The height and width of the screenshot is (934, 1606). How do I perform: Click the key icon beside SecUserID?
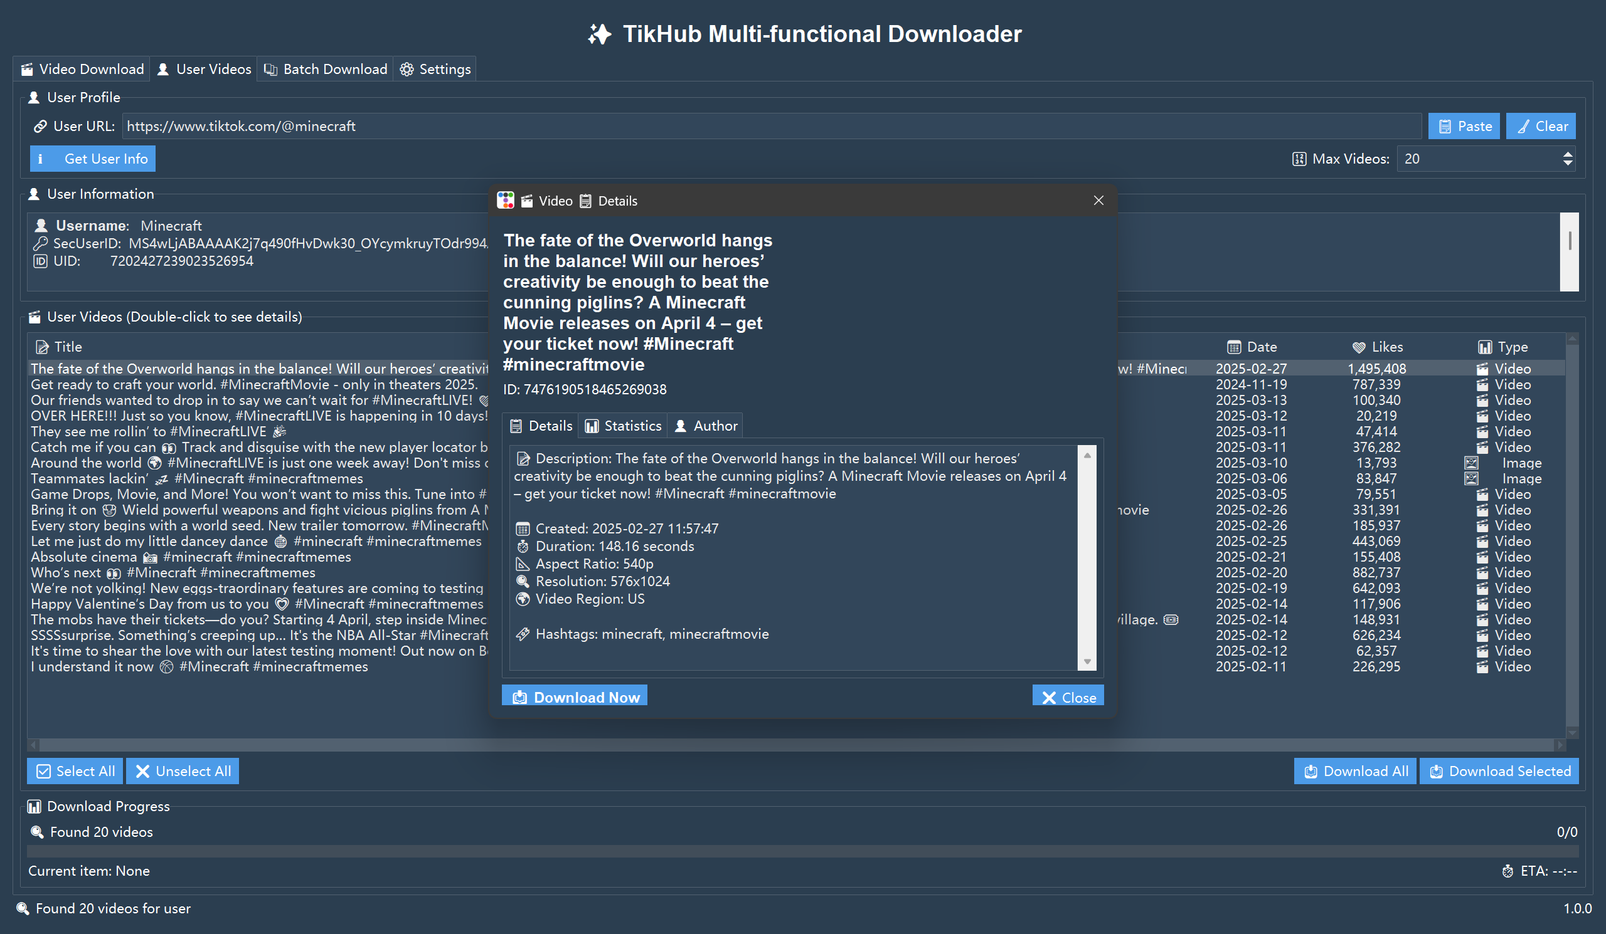tap(40, 243)
